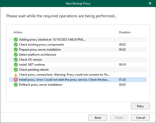Select the Install proxy error row text
The width and height of the screenshot is (156, 123).
(64, 80)
